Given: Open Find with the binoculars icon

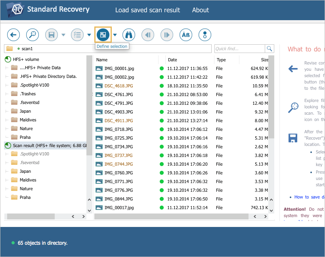Looking at the screenshot, I should (129, 35).
